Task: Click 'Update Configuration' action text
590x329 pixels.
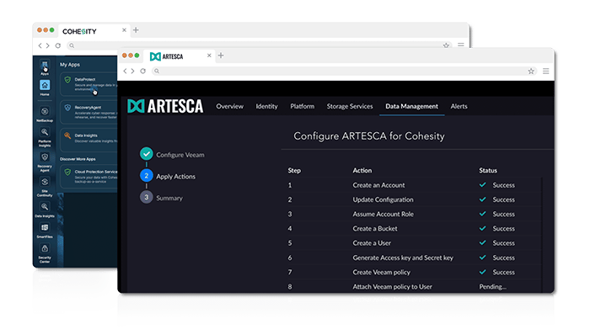Action: (x=383, y=199)
